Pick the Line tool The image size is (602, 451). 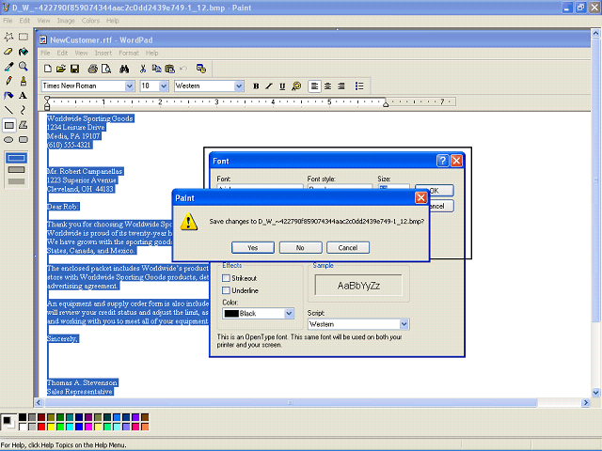pos(8,111)
